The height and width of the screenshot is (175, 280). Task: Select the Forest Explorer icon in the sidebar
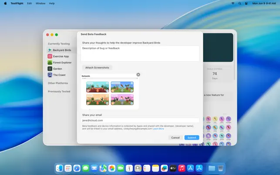[50, 63]
